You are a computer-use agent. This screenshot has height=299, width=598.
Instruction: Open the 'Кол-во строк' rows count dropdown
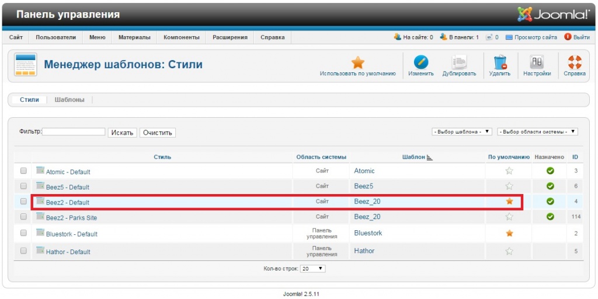coord(312,269)
